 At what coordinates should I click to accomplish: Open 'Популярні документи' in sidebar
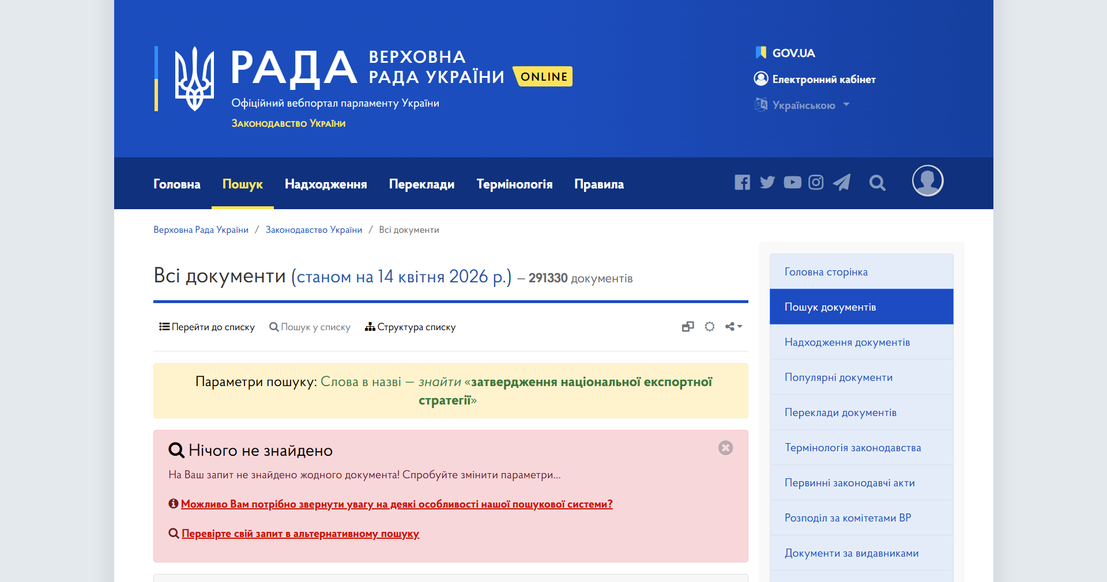click(x=861, y=377)
